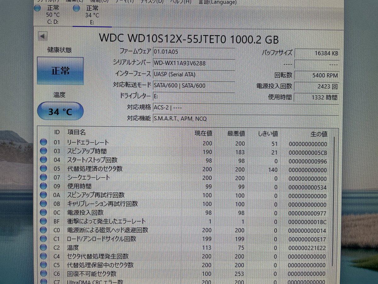Viewport: 378px width, 284px height.
Task: Click the 34 °C temperature button
Action: pyautogui.click(x=60, y=111)
